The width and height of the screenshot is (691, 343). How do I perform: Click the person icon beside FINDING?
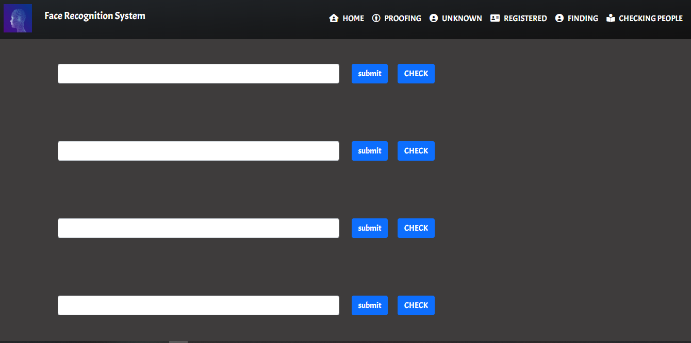point(560,18)
